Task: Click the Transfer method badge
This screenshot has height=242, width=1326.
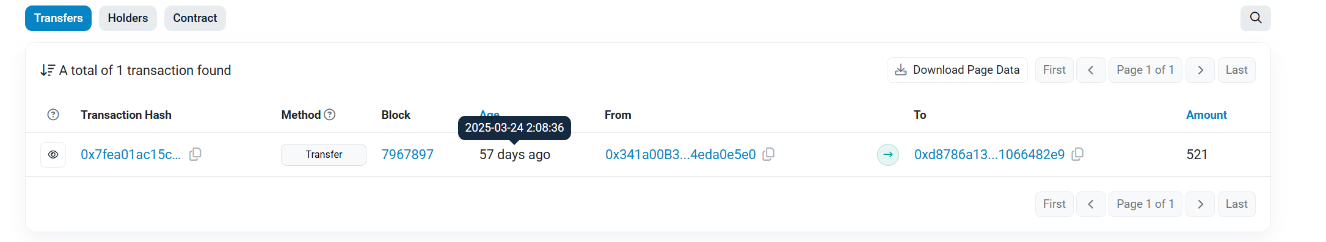Action: [x=324, y=155]
